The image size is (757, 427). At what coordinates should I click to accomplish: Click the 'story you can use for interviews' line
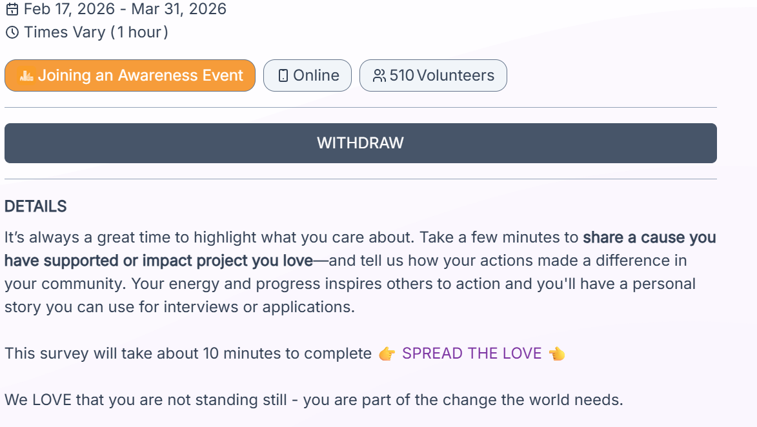point(179,307)
